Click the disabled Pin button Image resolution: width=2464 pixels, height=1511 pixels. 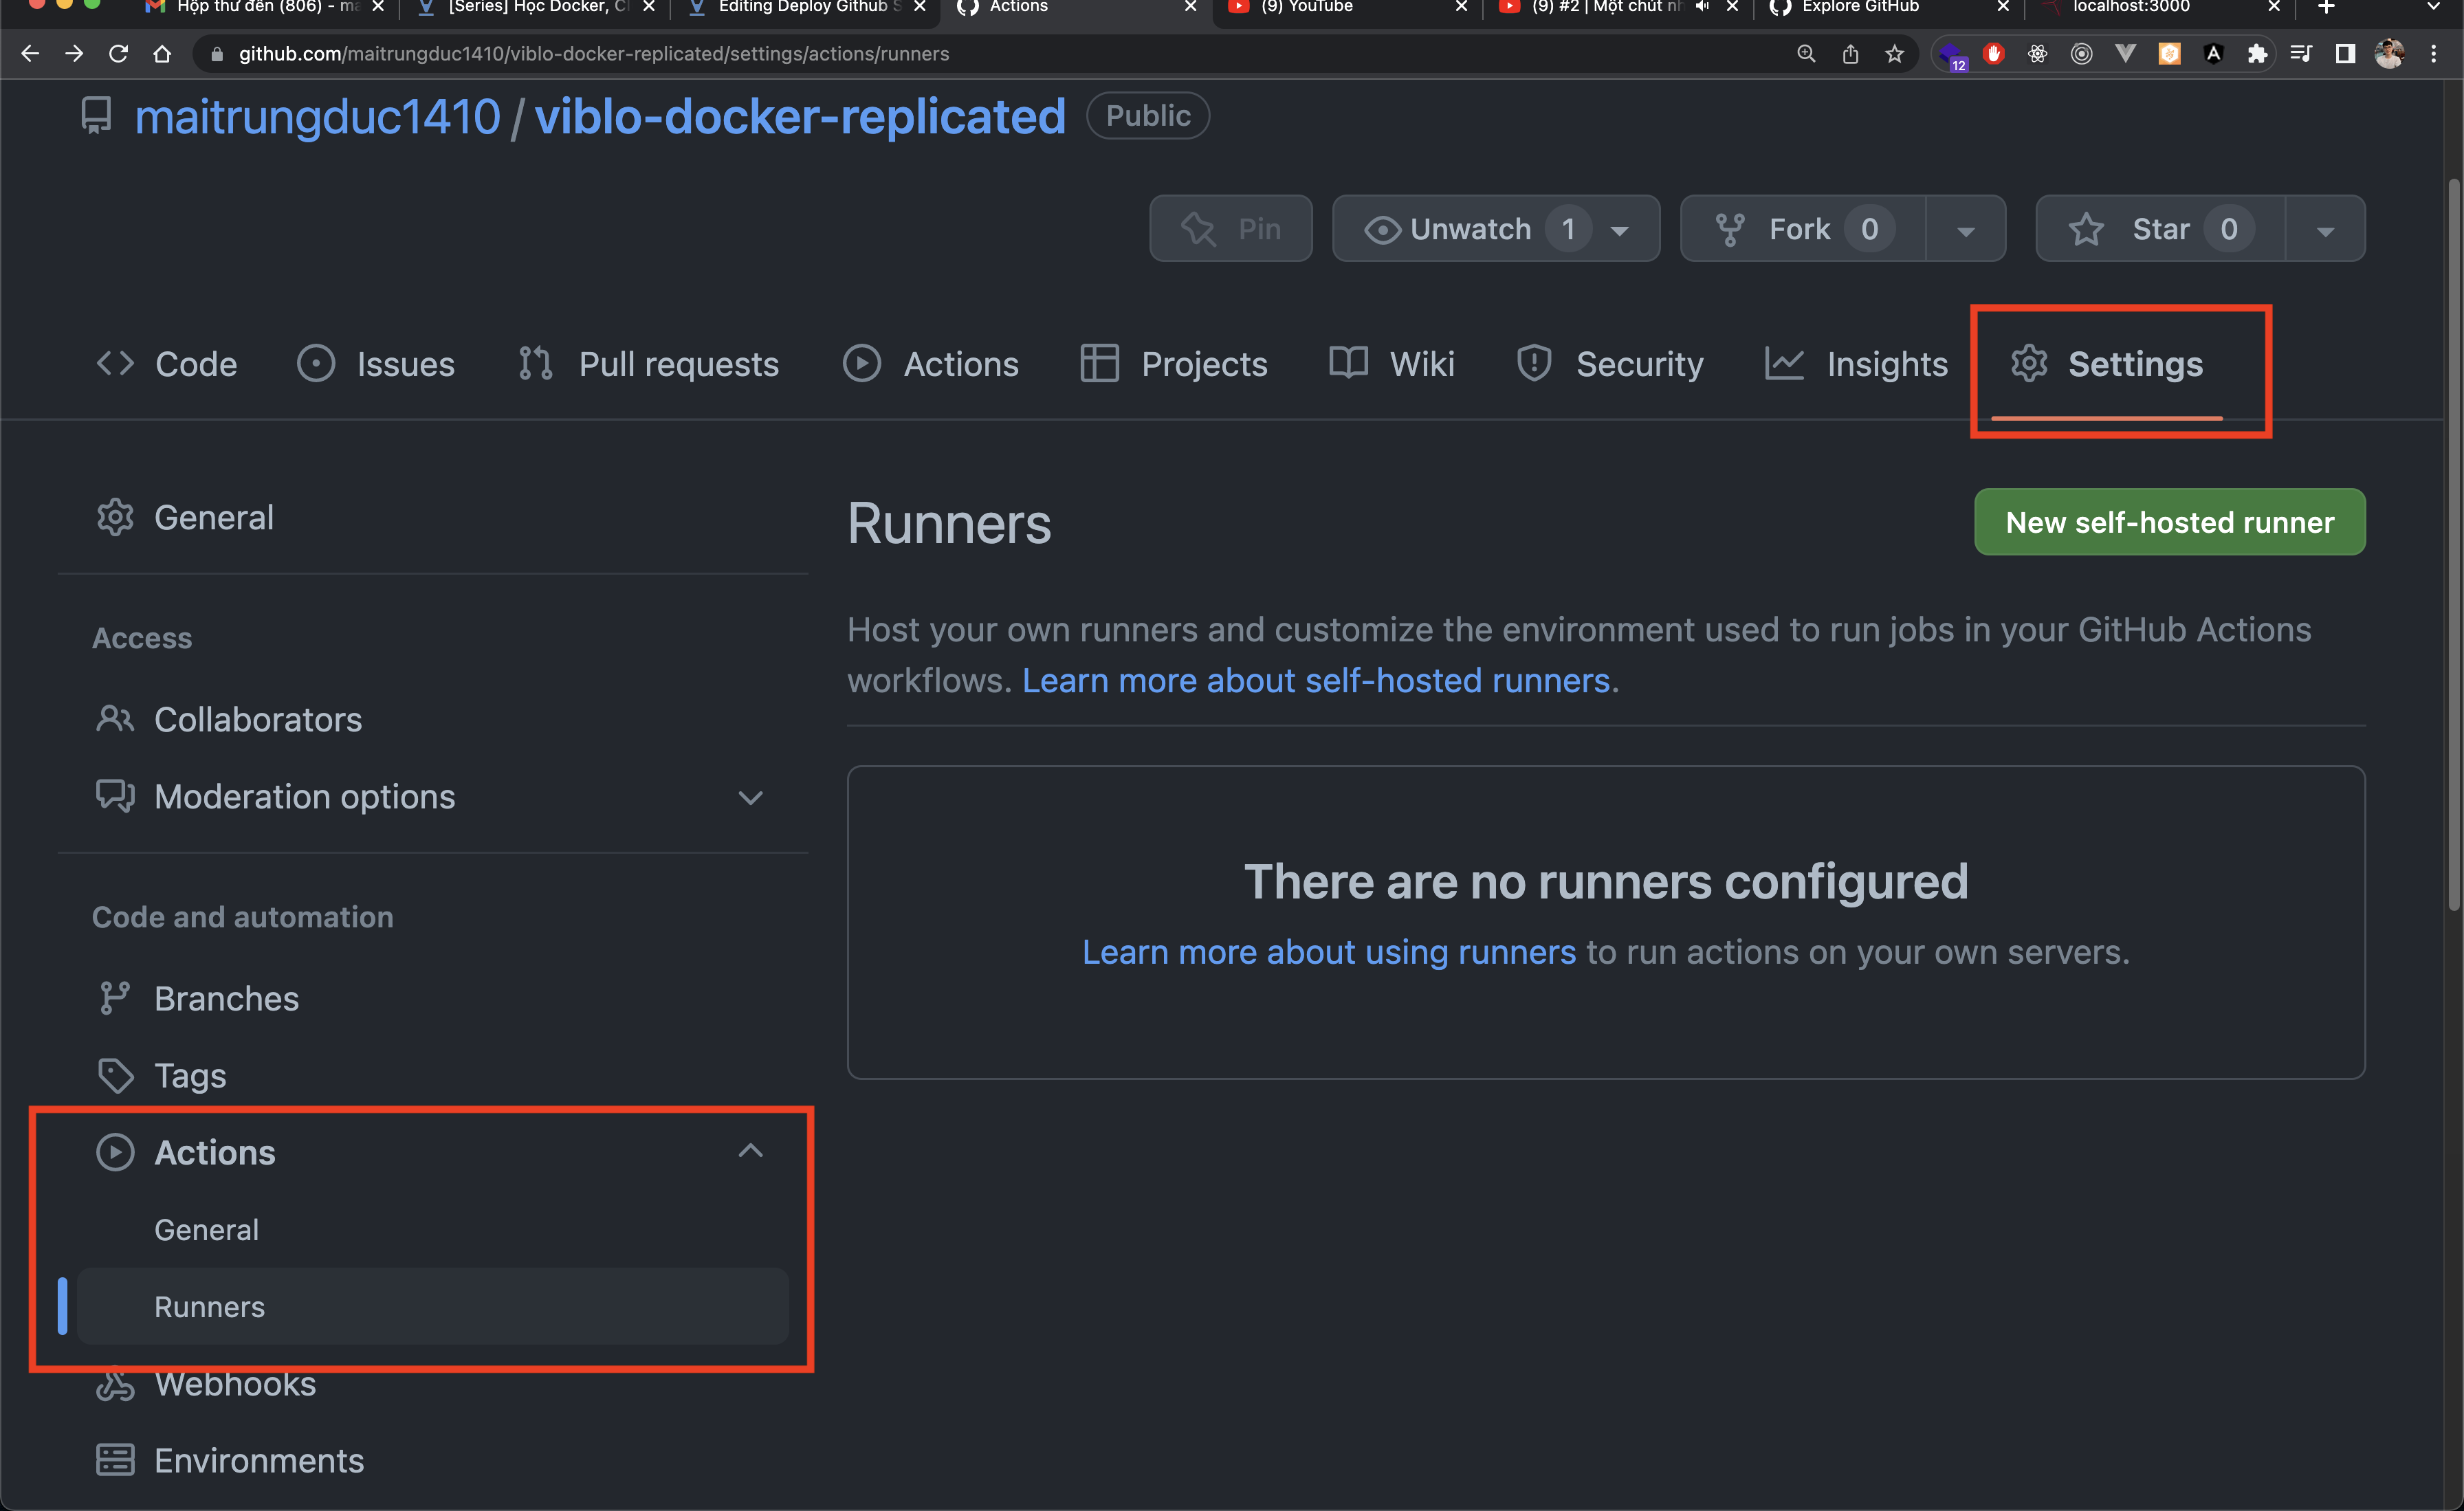[x=1230, y=228]
